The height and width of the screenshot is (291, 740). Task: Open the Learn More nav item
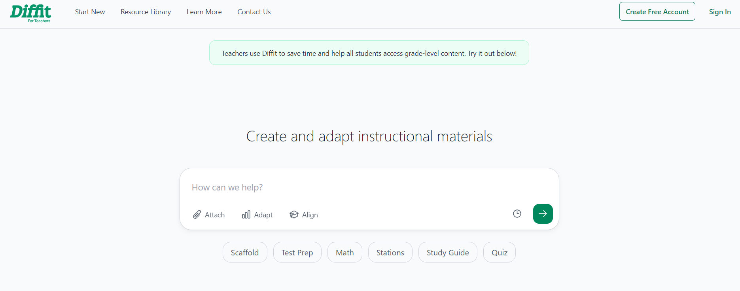tap(204, 12)
